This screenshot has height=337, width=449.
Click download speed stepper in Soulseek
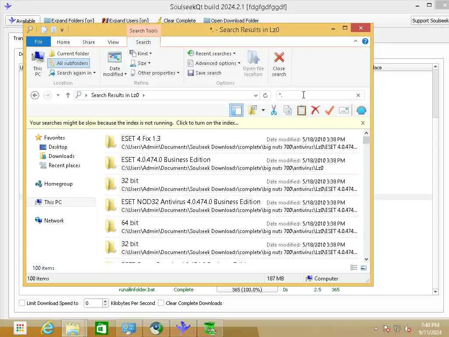105,303
